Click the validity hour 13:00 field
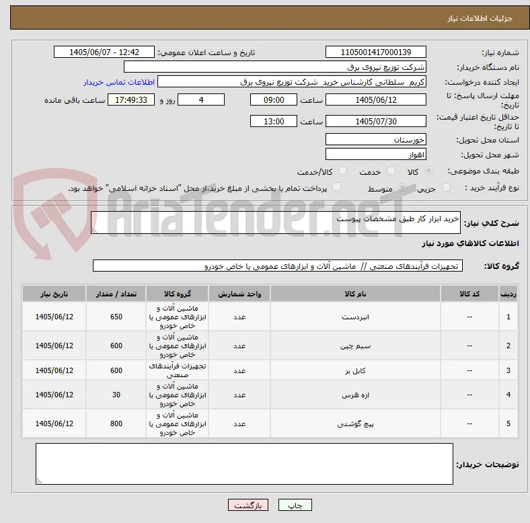 point(274,121)
